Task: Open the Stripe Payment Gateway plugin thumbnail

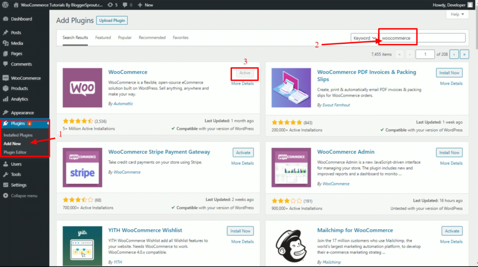Action: (x=82, y=167)
